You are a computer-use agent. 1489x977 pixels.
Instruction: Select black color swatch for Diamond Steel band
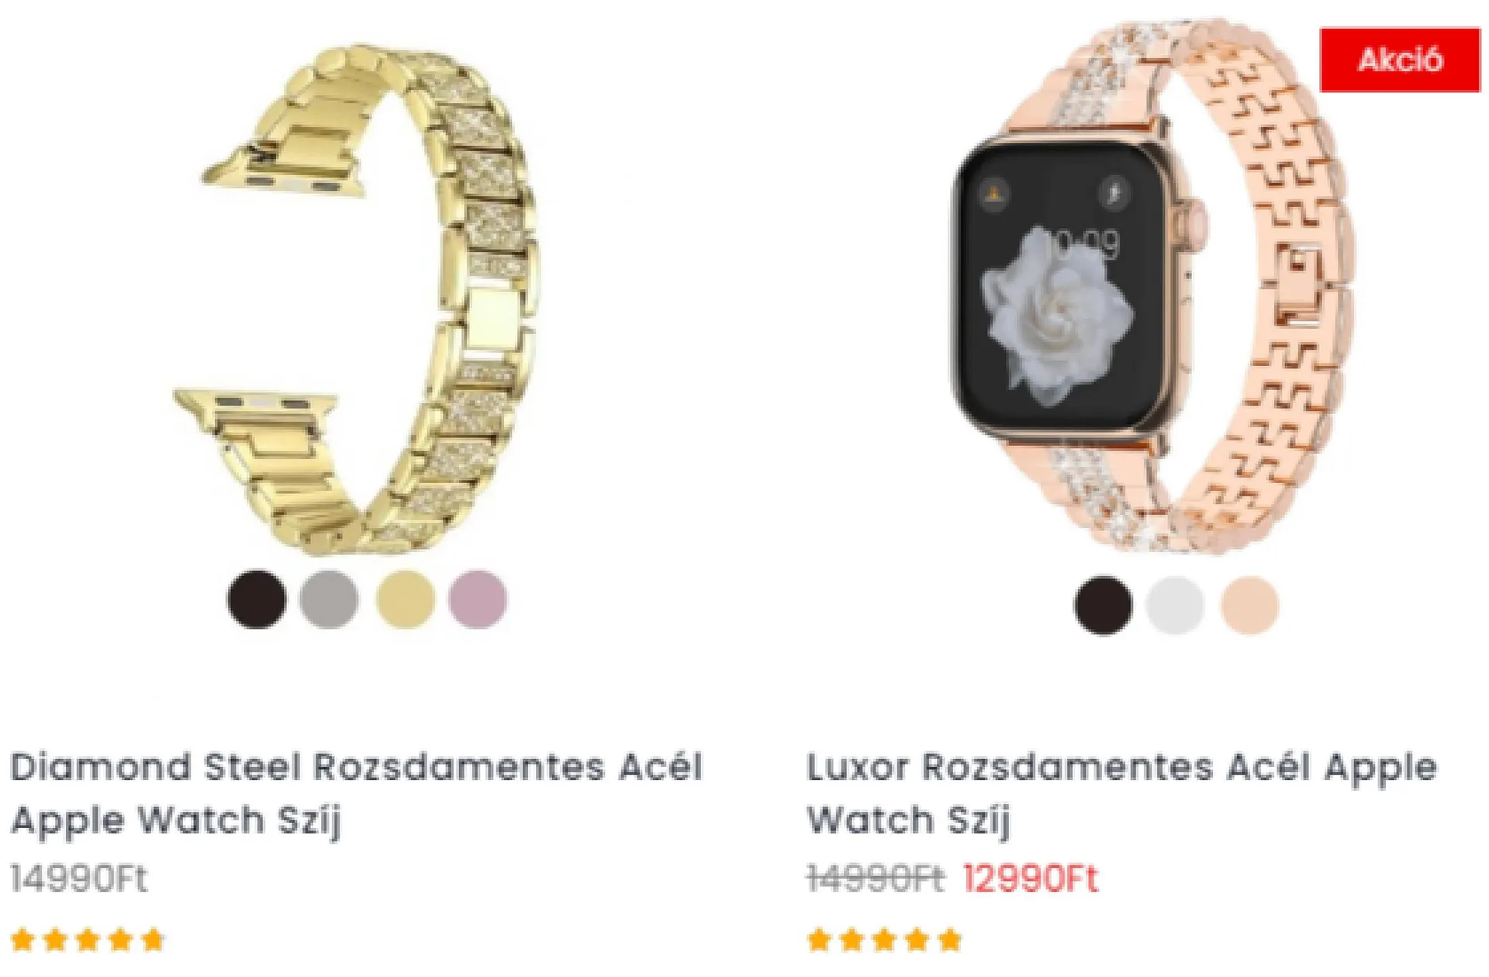coord(256,599)
